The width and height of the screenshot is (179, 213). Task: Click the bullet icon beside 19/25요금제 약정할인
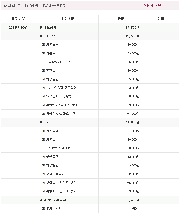click(x=43, y=88)
